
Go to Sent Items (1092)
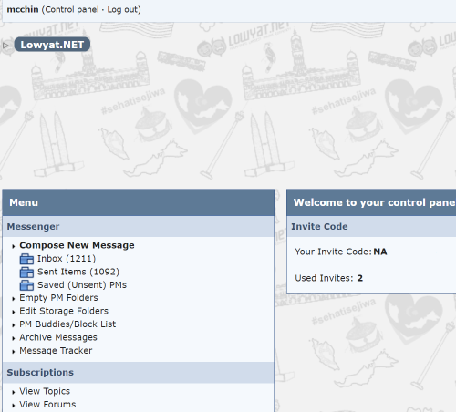78,272
